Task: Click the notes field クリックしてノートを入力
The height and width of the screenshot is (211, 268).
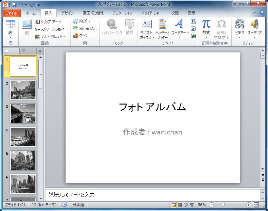Action: pyautogui.click(x=153, y=195)
